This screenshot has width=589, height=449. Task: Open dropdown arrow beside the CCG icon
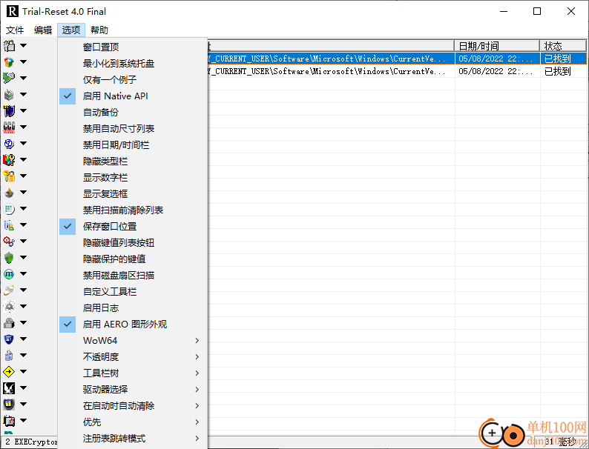[23, 127]
